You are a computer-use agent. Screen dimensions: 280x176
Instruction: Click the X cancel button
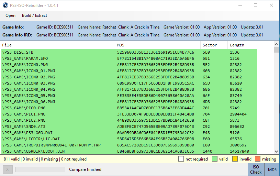tap(8, 169)
